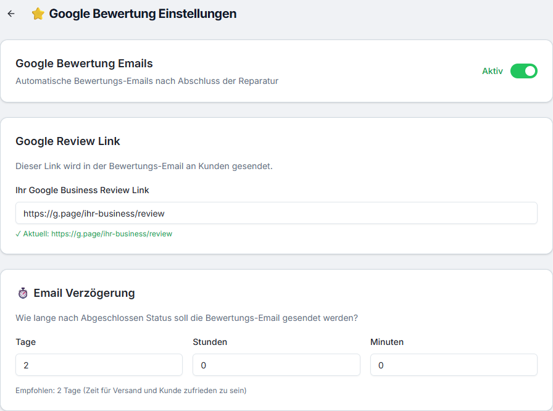The image size is (553, 411).
Task: Click the Tage label
Action: click(25, 342)
